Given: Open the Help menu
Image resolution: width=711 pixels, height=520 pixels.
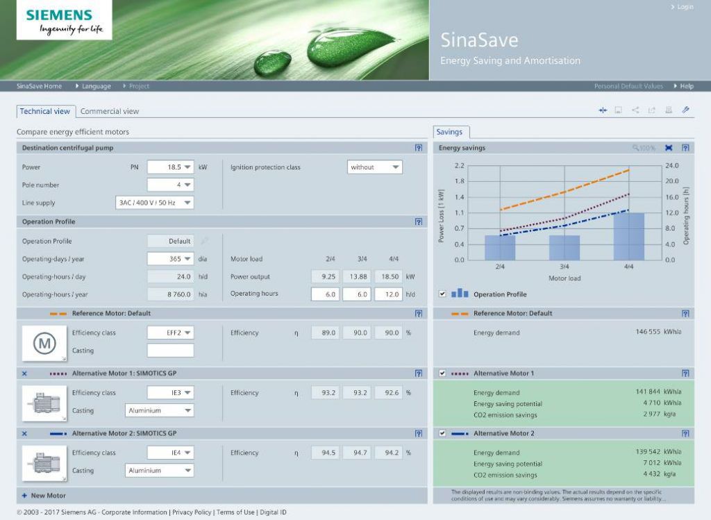Looking at the screenshot, I should [684, 86].
